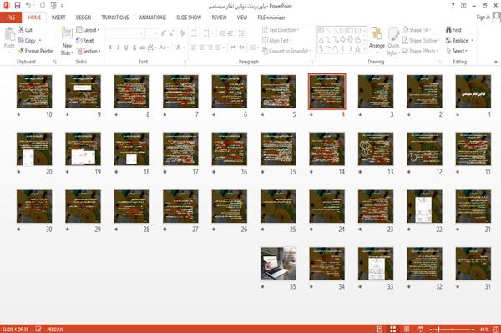The width and height of the screenshot is (501, 333).
Task: Switch to the FILEminimizer tab
Action: (271, 18)
